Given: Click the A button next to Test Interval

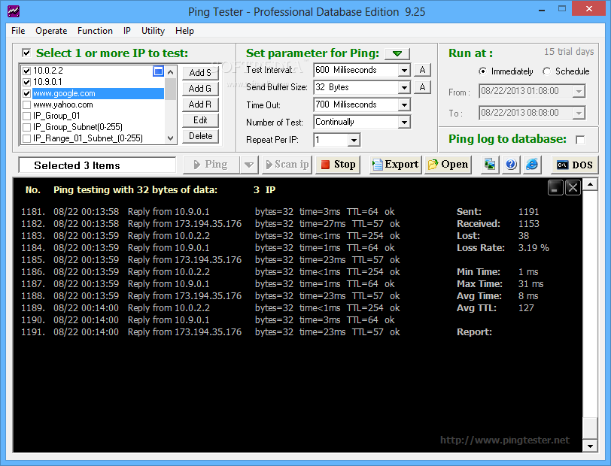Looking at the screenshot, I should 422,70.
